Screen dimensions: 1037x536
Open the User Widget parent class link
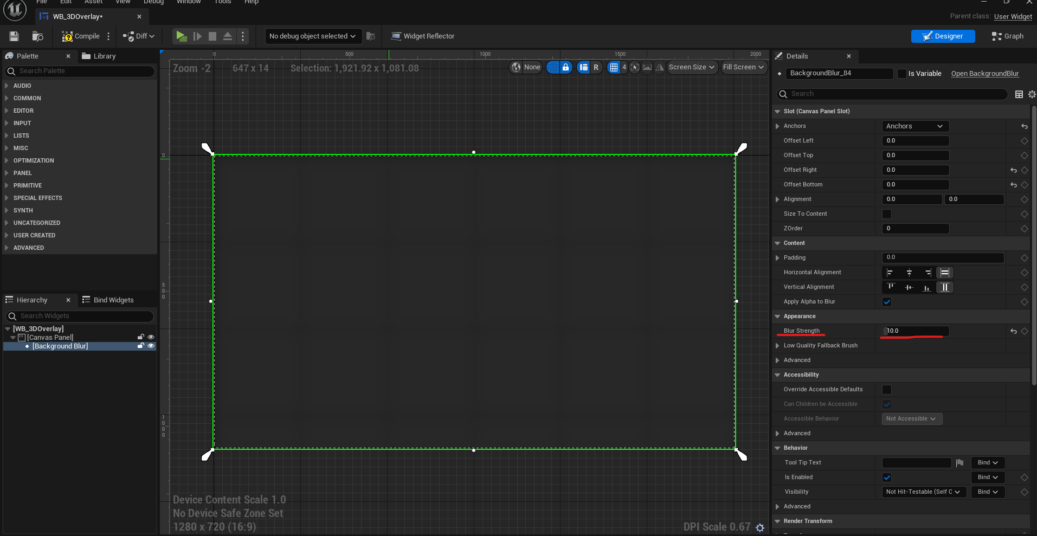pos(1013,16)
